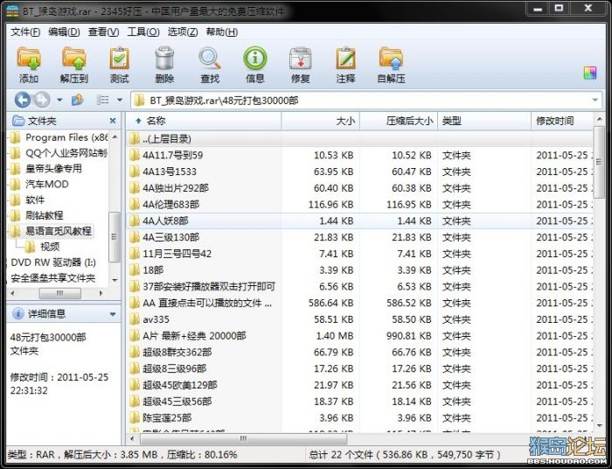Sort by the 名称 column header
This screenshot has width=612, height=469.
point(204,121)
